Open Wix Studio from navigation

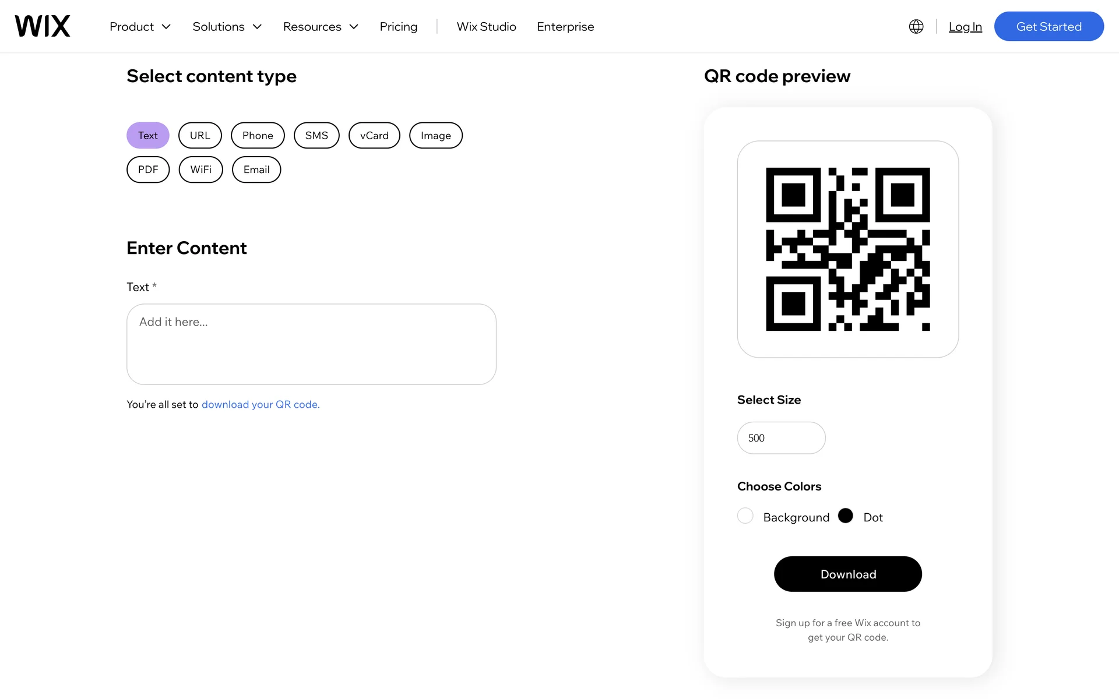(x=486, y=27)
